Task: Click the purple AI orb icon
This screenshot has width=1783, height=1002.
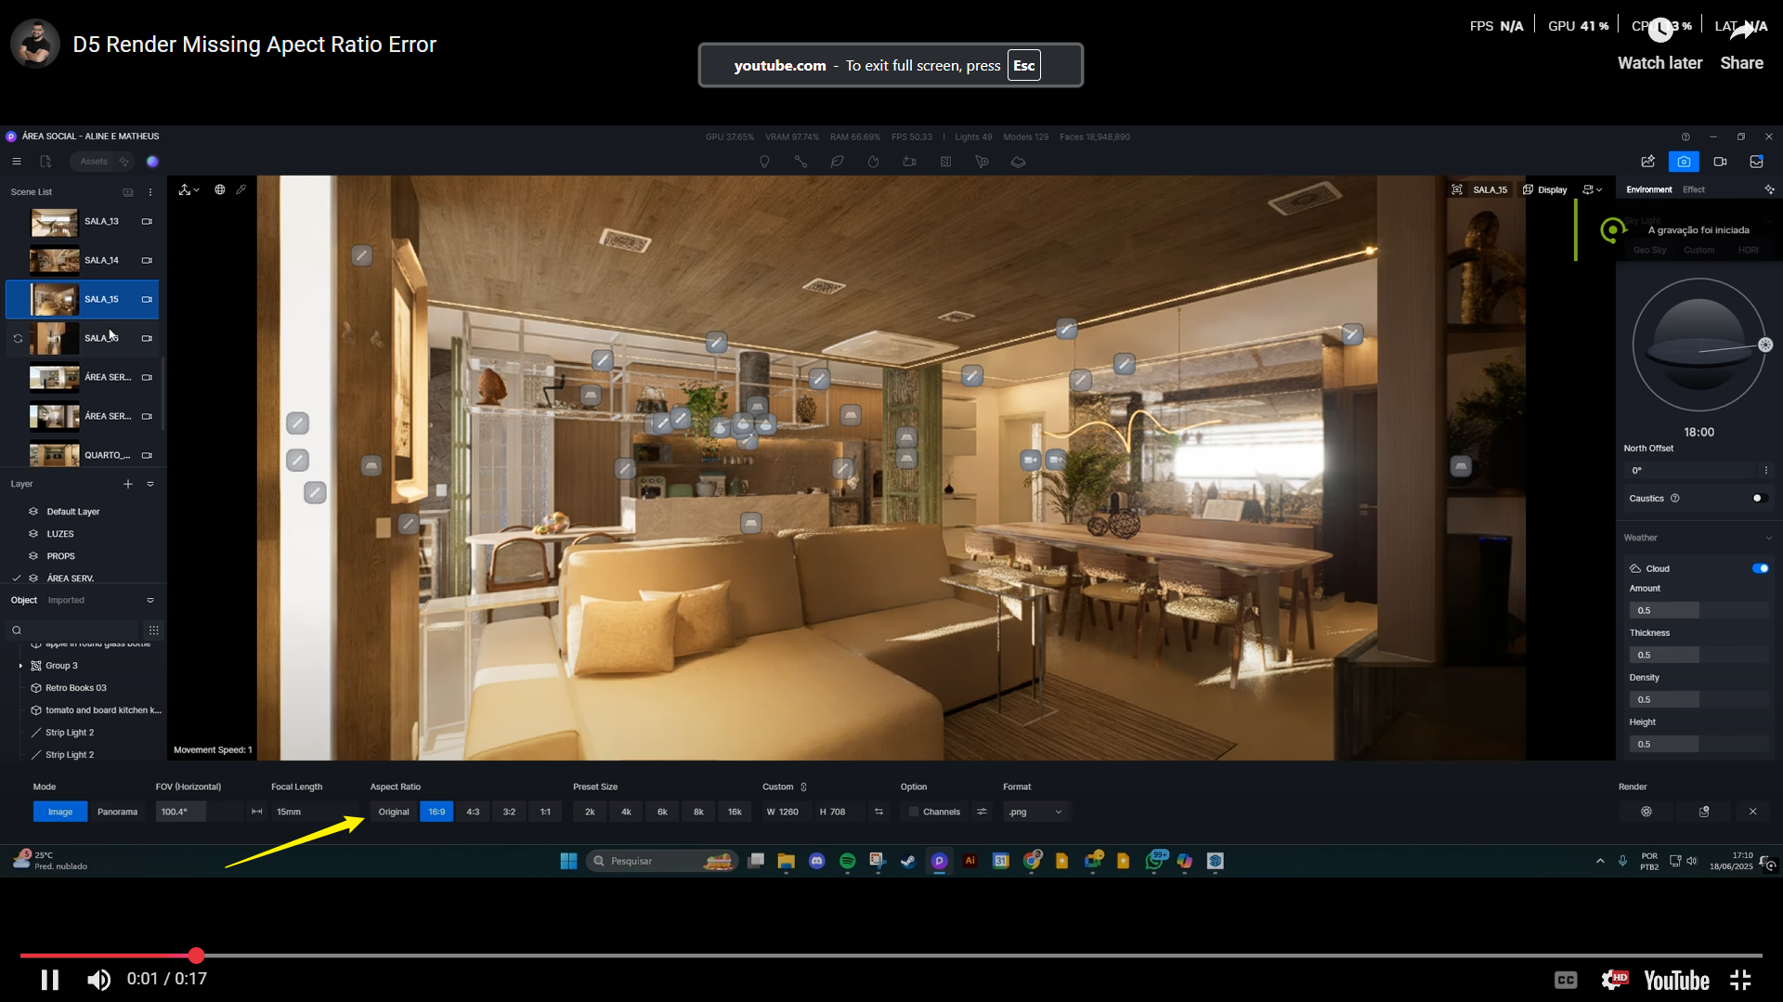Action: click(152, 162)
